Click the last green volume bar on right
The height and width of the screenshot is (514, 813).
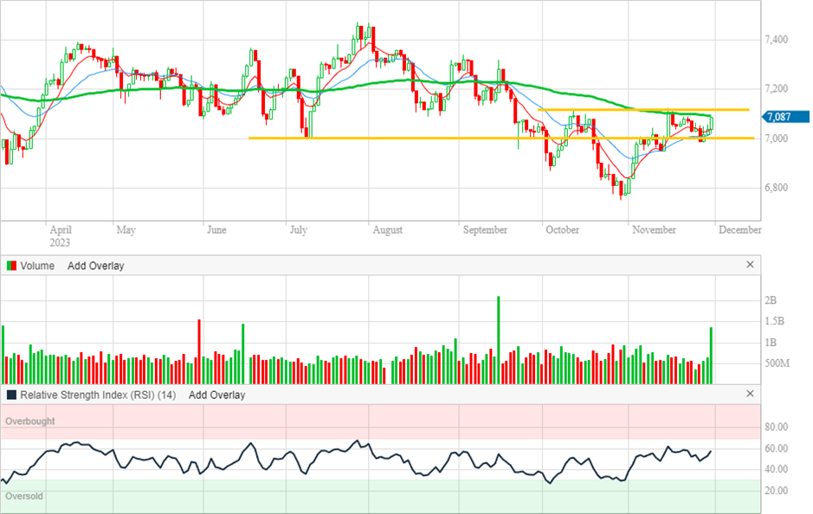[711, 355]
